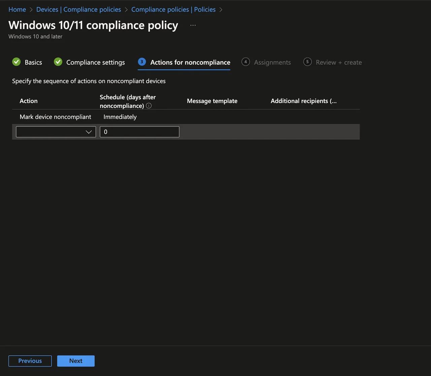Click Basics green checkmark icon
This screenshot has height=376, width=431.
pos(16,62)
